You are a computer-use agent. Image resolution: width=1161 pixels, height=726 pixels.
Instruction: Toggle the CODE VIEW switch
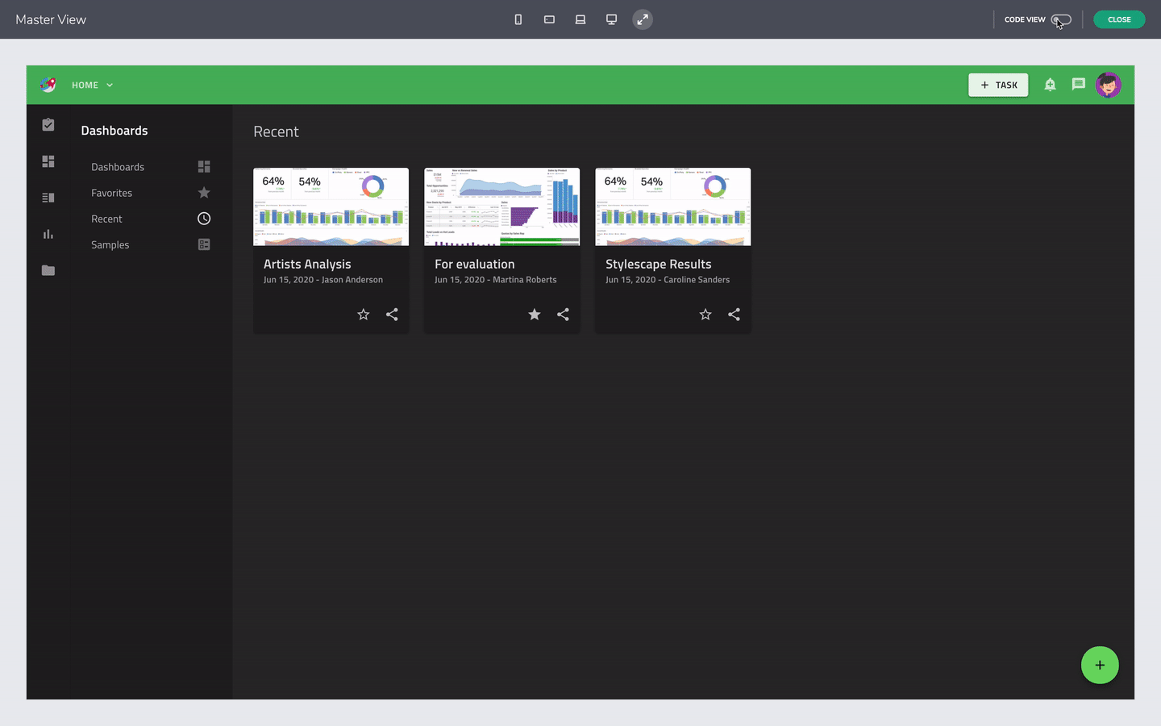point(1061,19)
